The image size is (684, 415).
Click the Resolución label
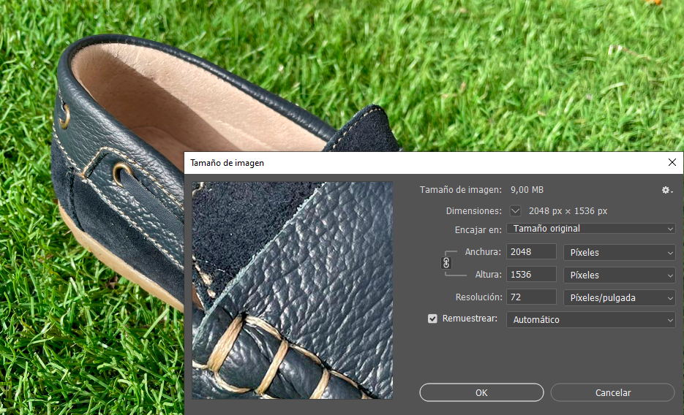point(478,297)
